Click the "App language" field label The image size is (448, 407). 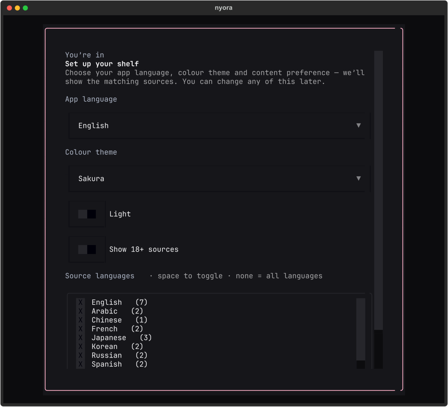pos(91,99)
